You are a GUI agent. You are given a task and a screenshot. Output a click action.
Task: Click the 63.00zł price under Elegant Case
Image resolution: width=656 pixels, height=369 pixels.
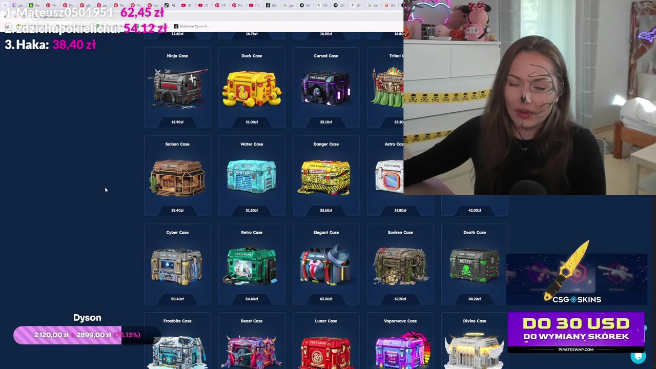pyautogui.click(x=326, y=299)
